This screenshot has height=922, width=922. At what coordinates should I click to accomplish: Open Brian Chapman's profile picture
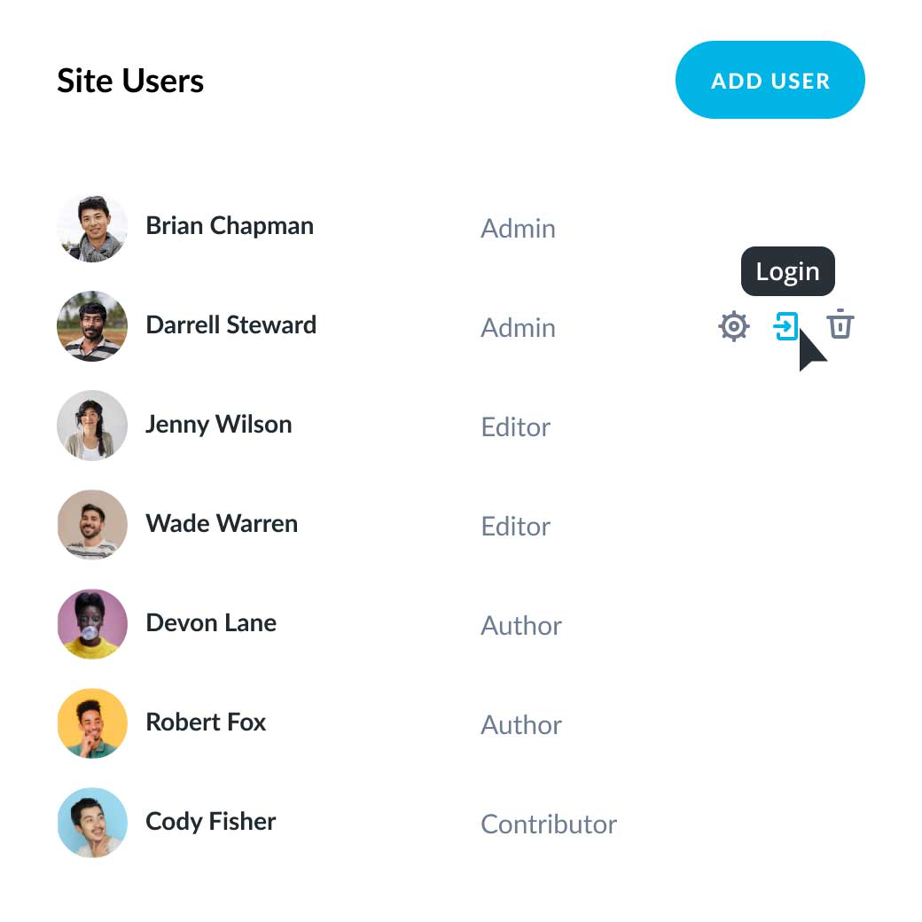point(92,227)
